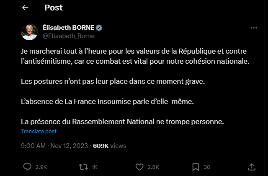This screenshot has height=176, width=268.
Task: Like the post with heart icon
Action: (139, 167)
